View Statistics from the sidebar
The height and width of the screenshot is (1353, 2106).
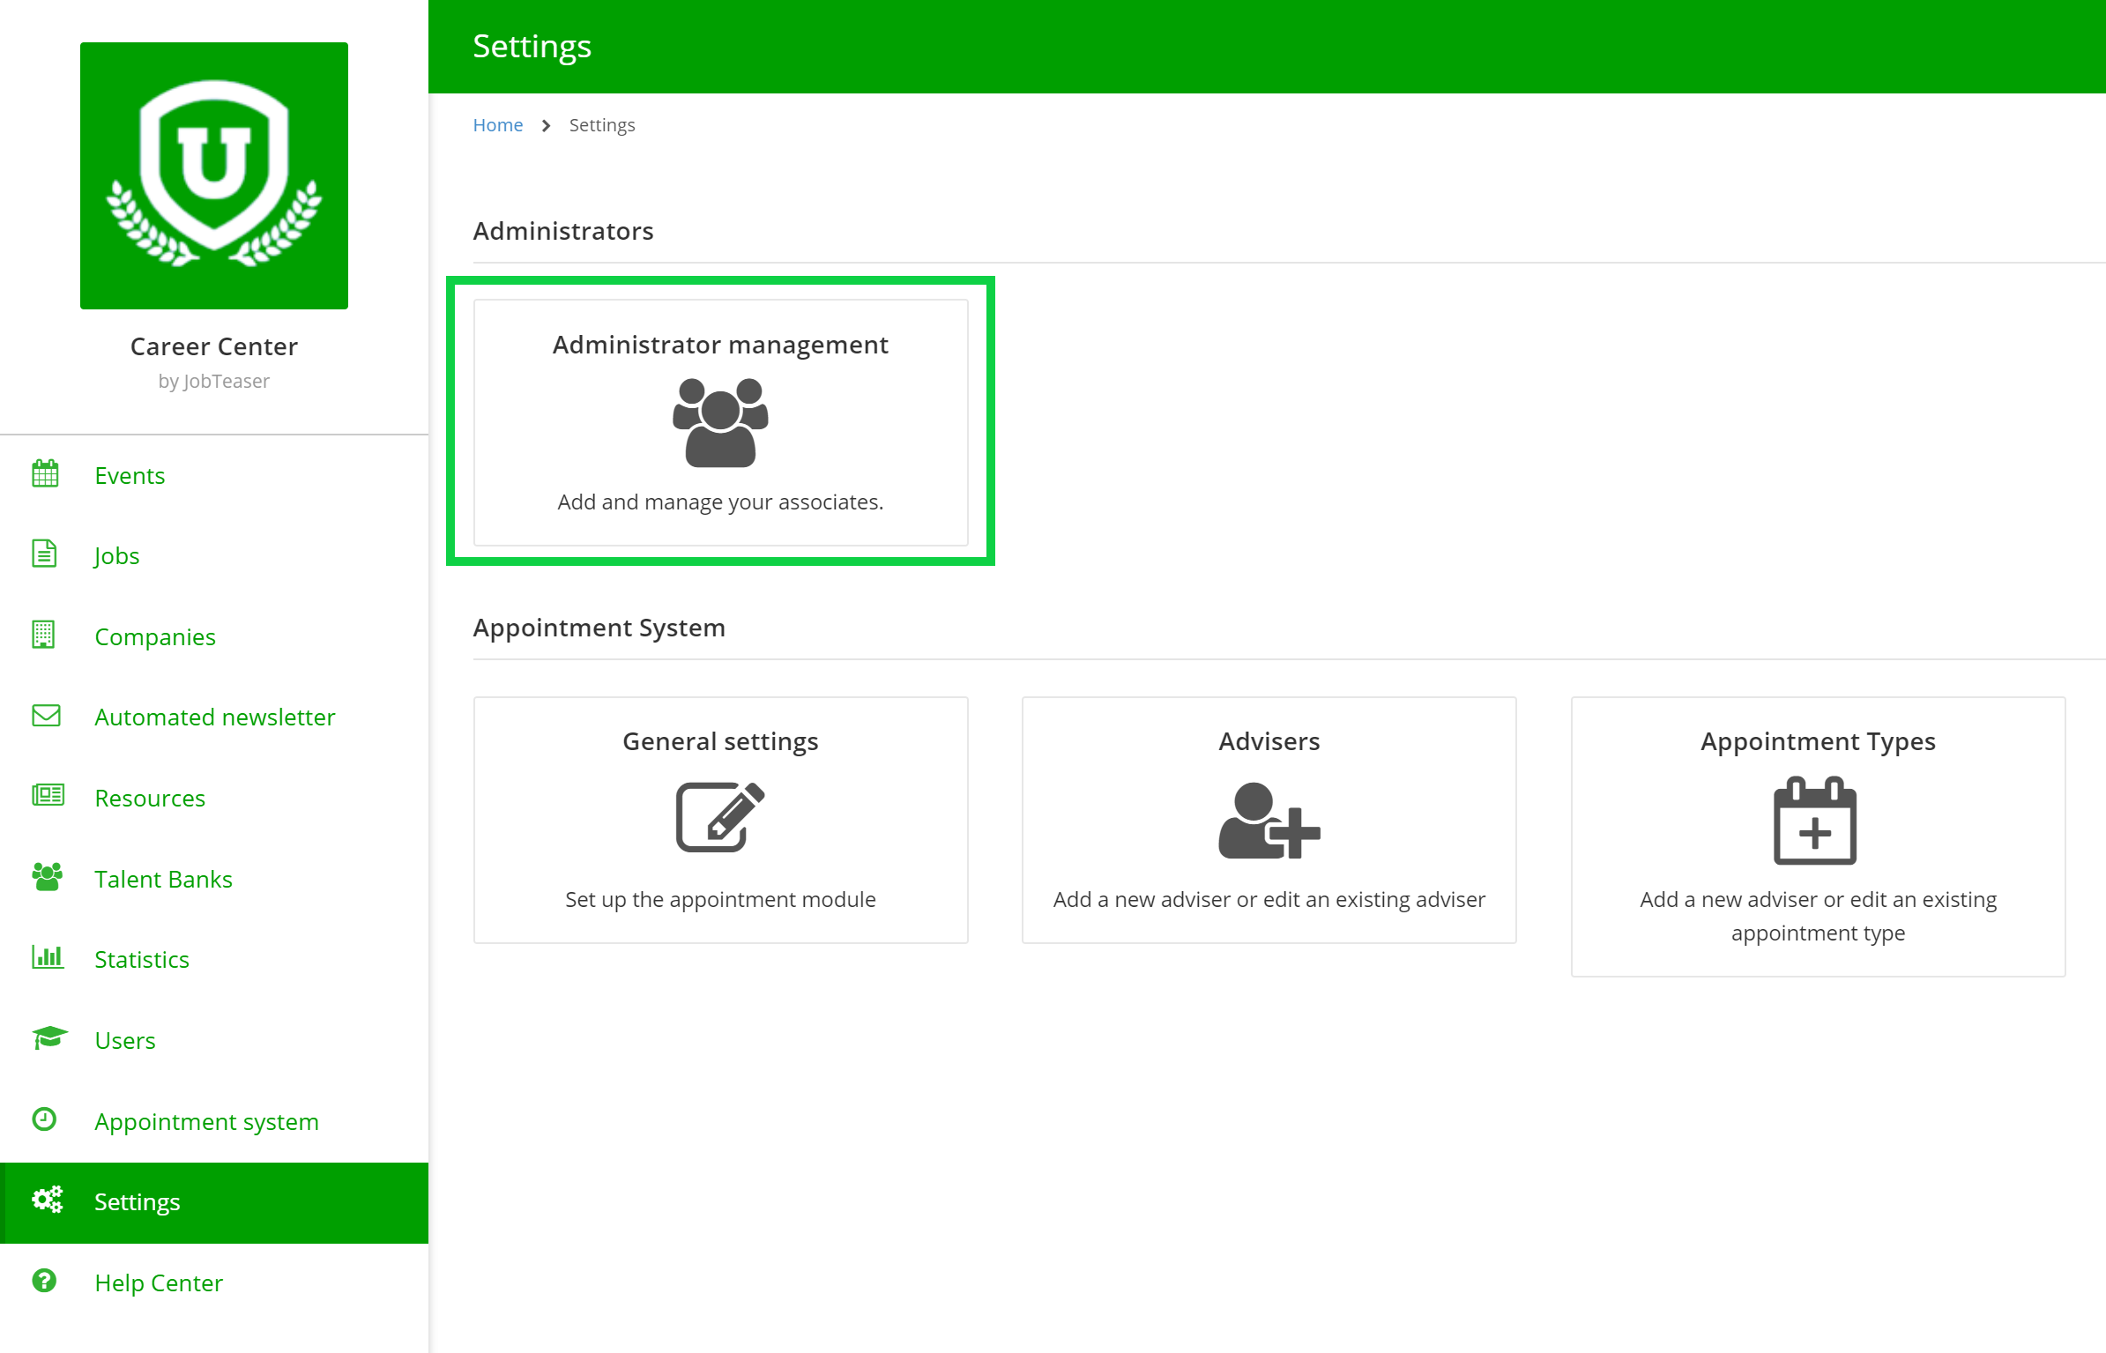point(214,959)
